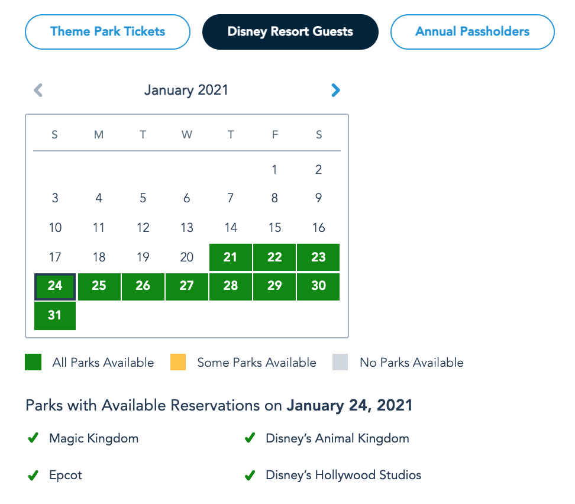Select Saturday January 30
Screen dimensions: 575x504
point(319,286)
